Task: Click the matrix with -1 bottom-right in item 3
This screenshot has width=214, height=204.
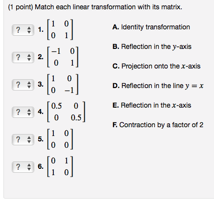Action: (x=63, y=85)
